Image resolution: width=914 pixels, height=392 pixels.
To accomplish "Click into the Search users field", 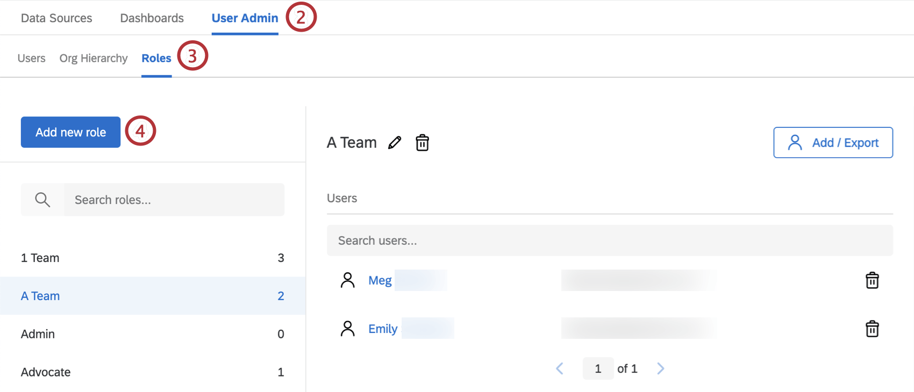I will [x=610, y=241].
